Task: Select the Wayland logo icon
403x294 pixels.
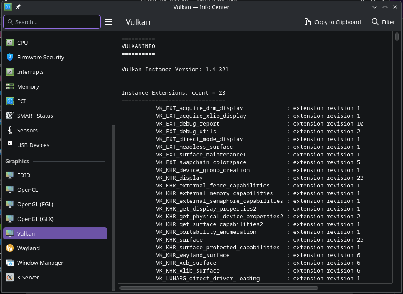Action: pos(10,248)
